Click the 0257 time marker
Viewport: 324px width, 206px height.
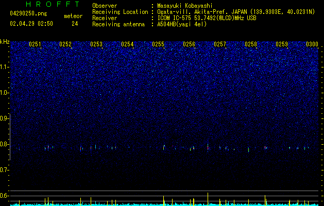[x=220, y=44]
